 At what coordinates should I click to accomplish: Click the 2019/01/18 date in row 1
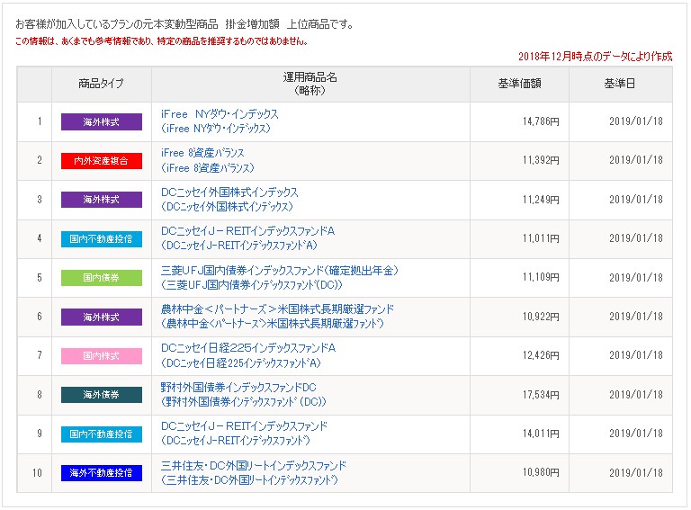(636, 121)
